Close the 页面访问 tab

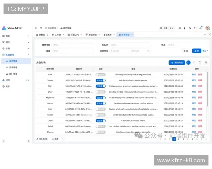(x=81, y=35)
